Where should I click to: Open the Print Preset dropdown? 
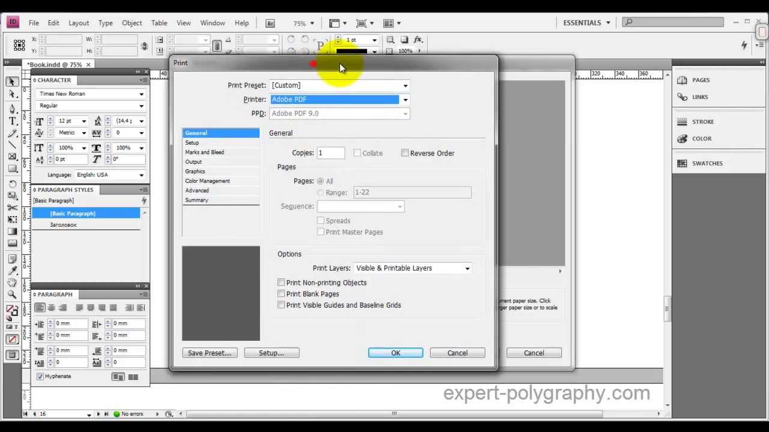[x=339, y=85]
